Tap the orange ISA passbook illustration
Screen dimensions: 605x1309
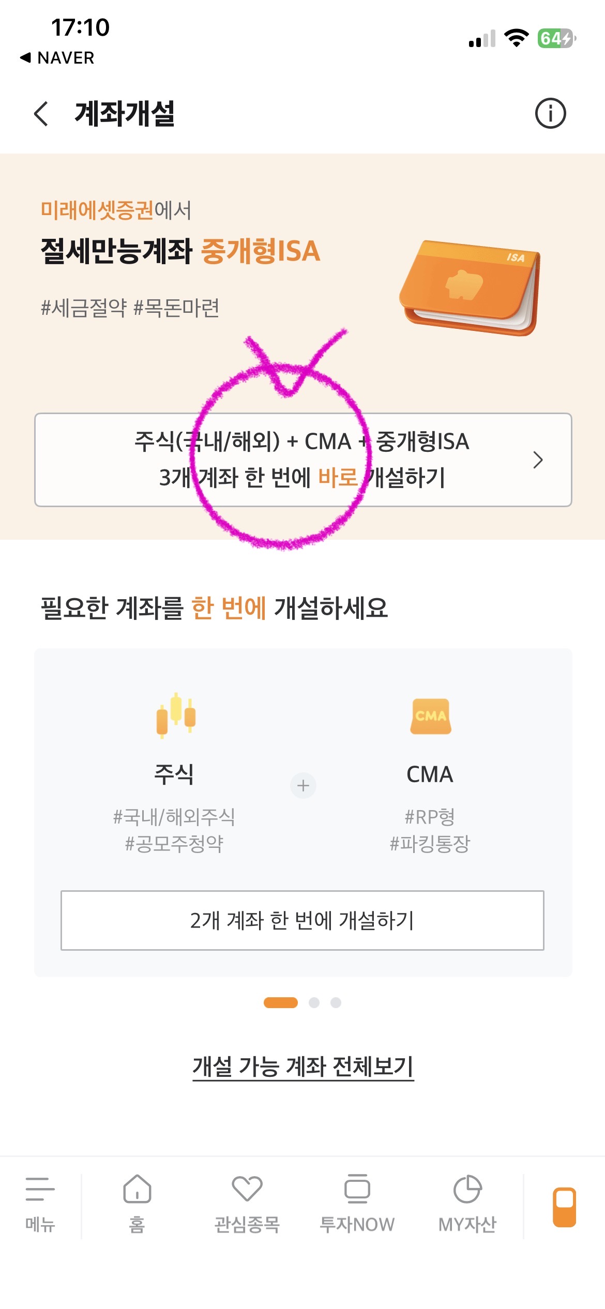pyautogui.click(x=471, y=287)
